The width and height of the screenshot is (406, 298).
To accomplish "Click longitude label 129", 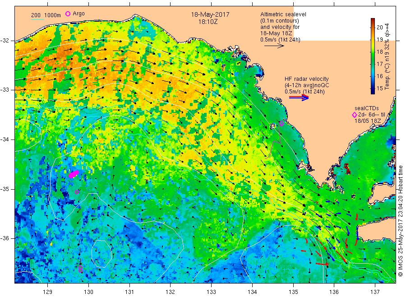I will point(48,292).
